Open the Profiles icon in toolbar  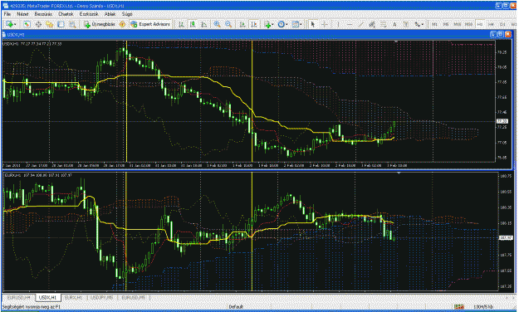point(27,24)
